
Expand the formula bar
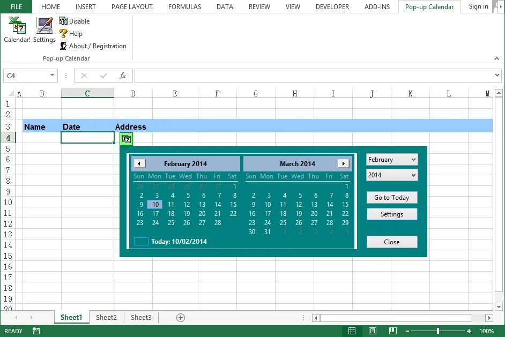497,76
